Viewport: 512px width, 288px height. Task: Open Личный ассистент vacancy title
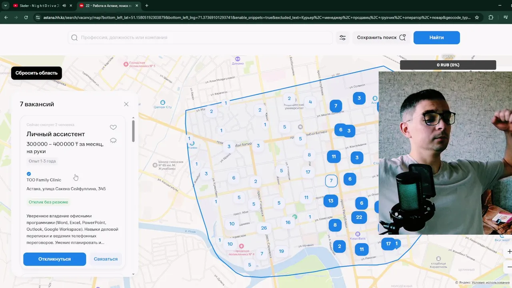(x=56, y=134)
